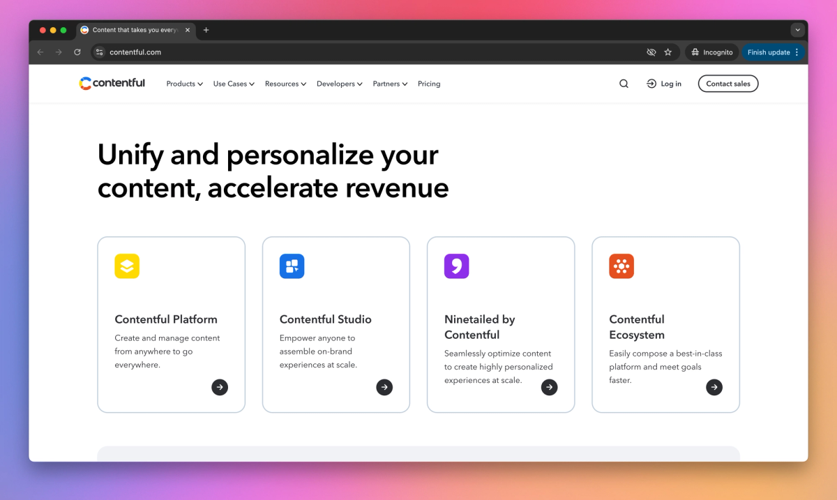
Task: Click the arrow in Ninetailed card
Action: pos(550,387)
